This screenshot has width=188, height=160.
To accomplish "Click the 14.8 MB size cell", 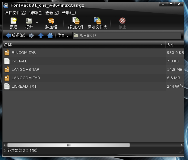I will coord(175,70).
